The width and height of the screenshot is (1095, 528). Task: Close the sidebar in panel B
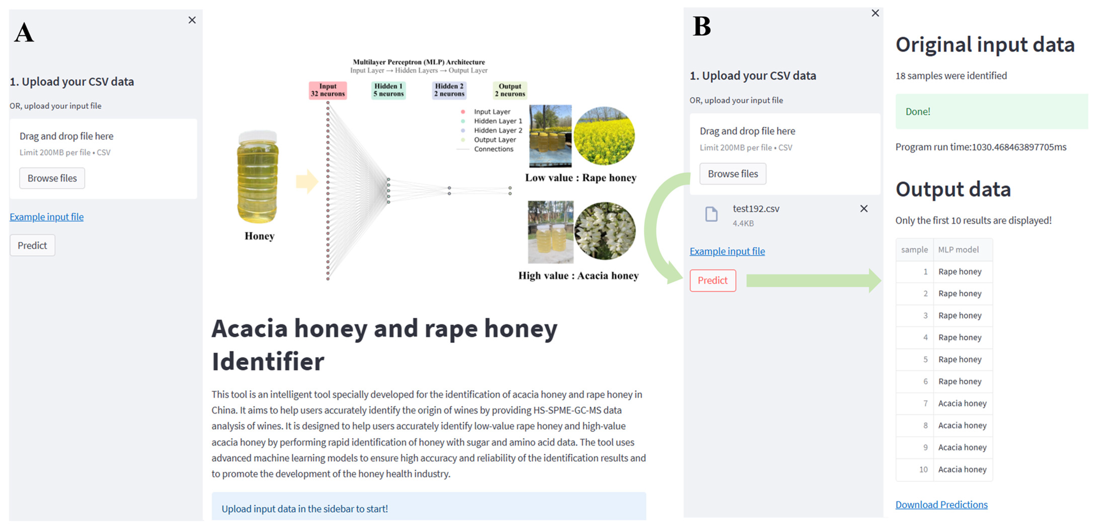(875, 13)
